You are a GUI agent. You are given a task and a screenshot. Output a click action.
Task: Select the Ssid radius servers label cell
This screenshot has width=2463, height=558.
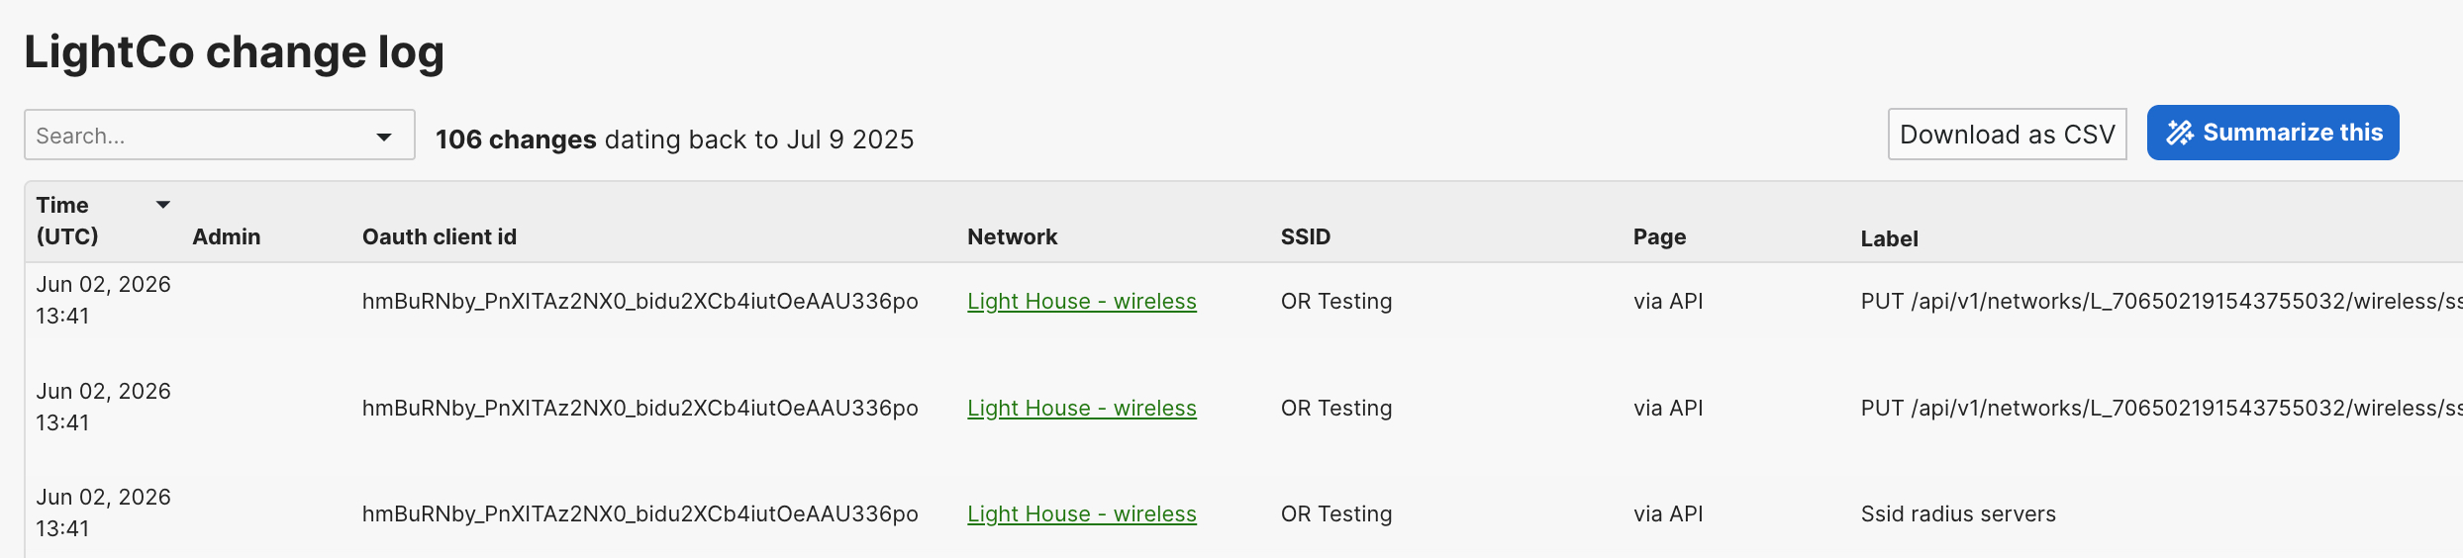[x=1958, y=513]
